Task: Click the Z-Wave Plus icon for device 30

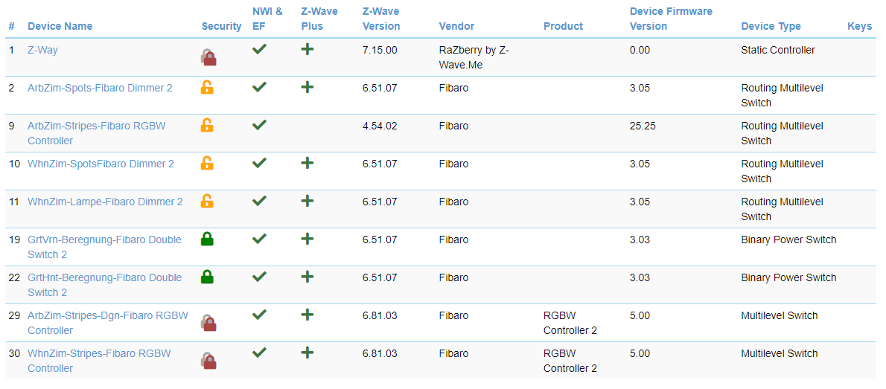Action: (307, 353)
